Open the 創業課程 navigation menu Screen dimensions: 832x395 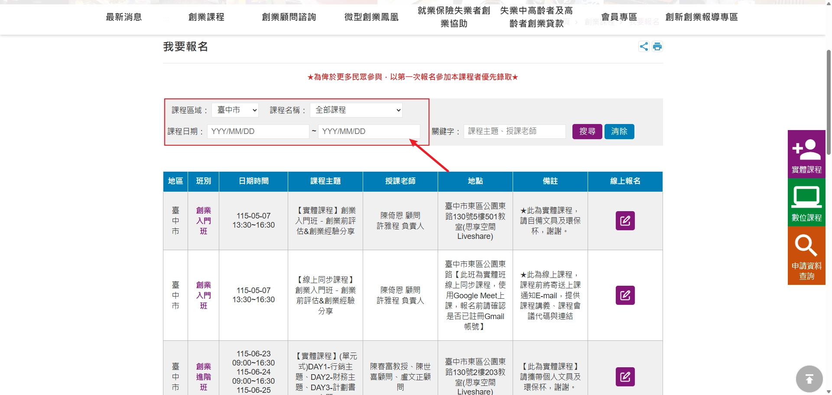coord(206,17)
